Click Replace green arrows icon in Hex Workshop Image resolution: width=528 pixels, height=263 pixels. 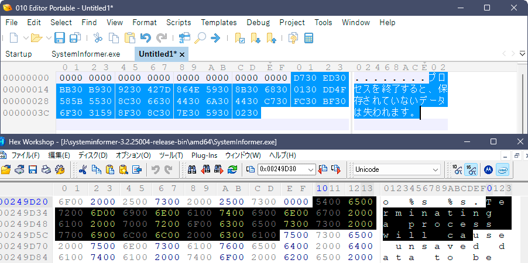pos(232,169)
